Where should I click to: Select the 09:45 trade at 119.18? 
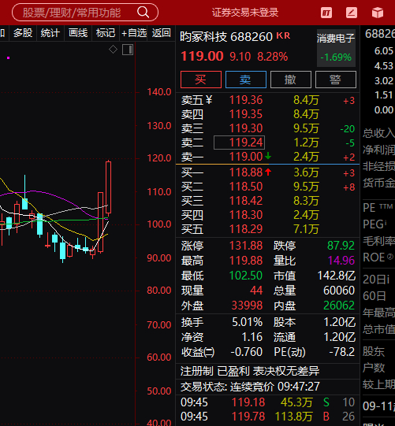(268, 402)
